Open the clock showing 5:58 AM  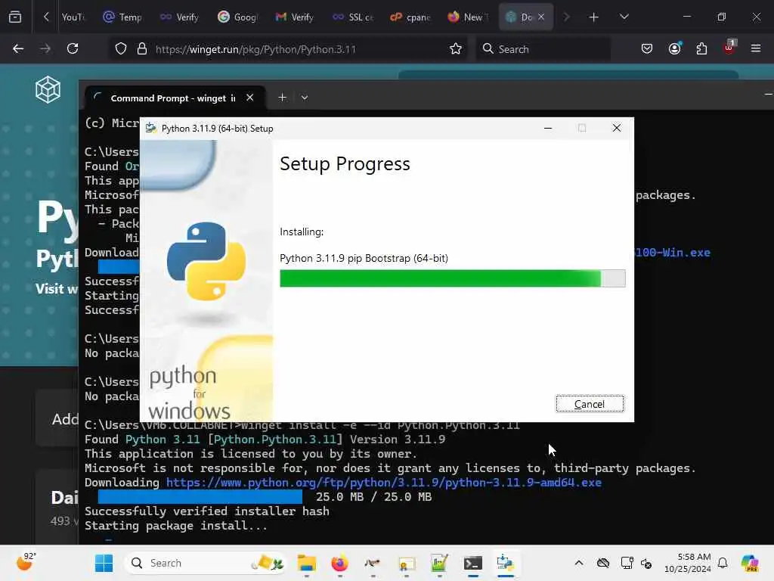(688, 563)
